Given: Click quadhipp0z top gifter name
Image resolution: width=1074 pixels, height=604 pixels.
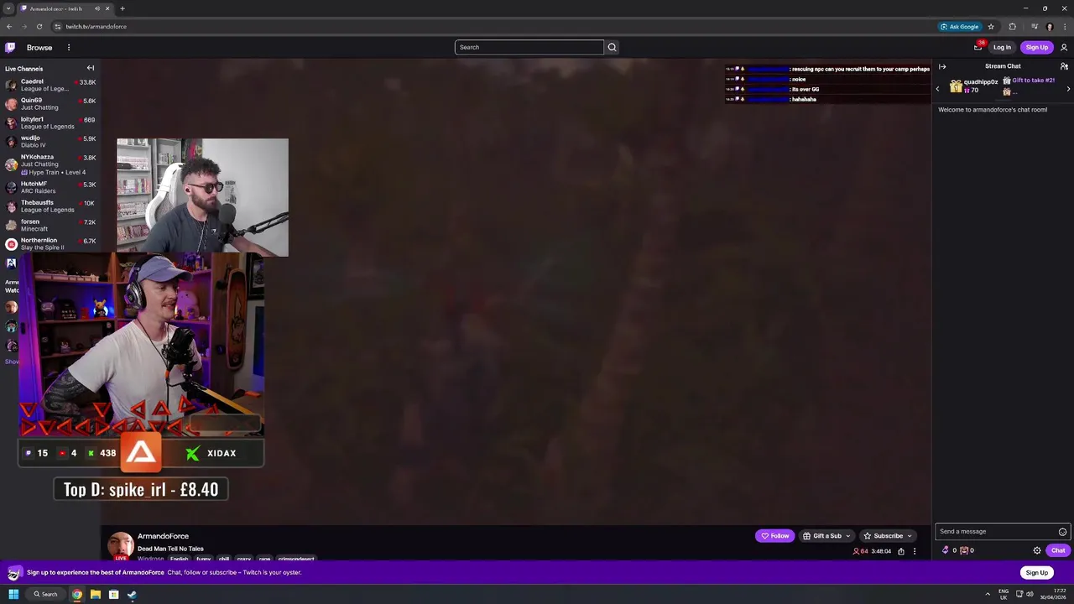Looking at the screenshot, I should [x=981, y=82].
